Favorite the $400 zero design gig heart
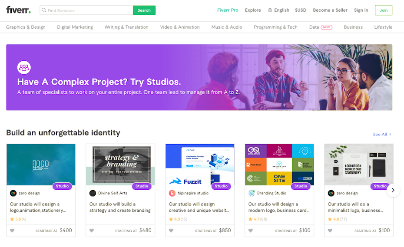The image size is (404, 247). click(12, 231)
